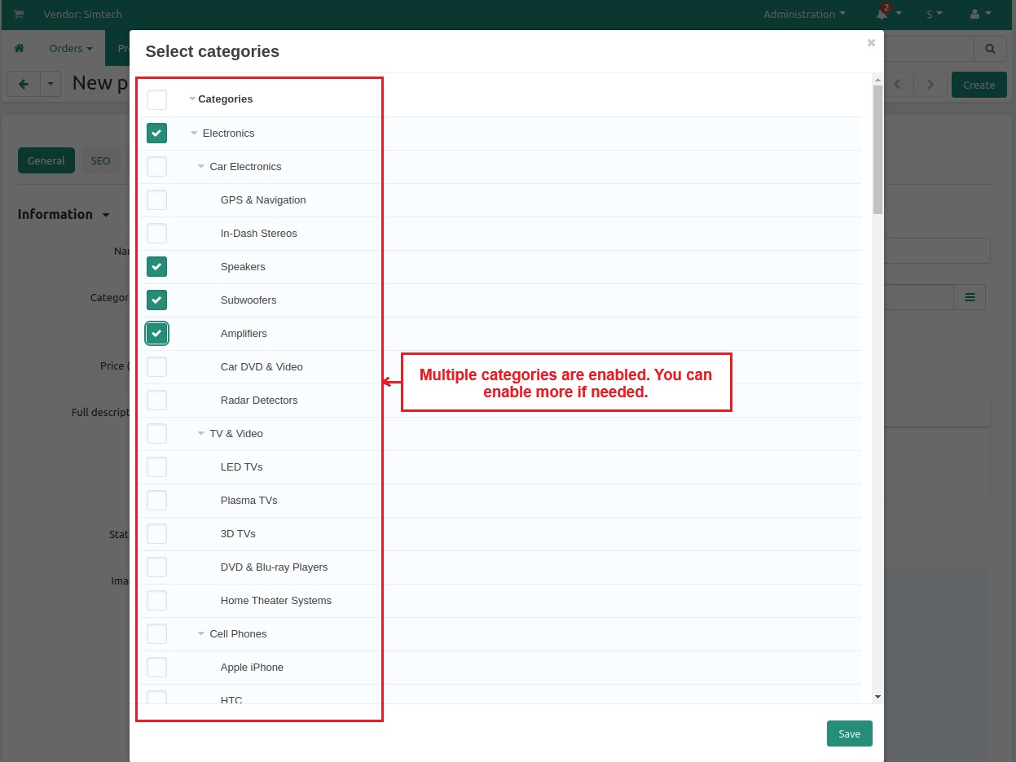
Task: Open the Orders menu
Action: tap(70, 49)
